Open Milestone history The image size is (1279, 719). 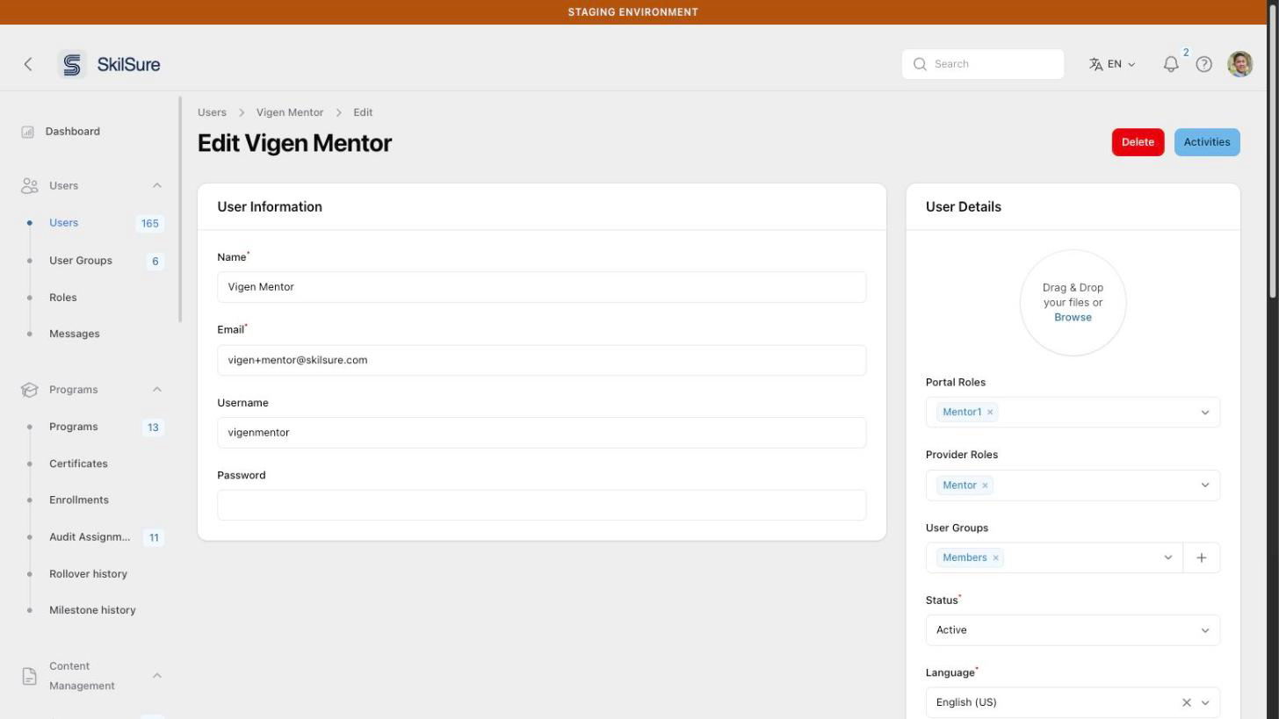tap(91, 610)
